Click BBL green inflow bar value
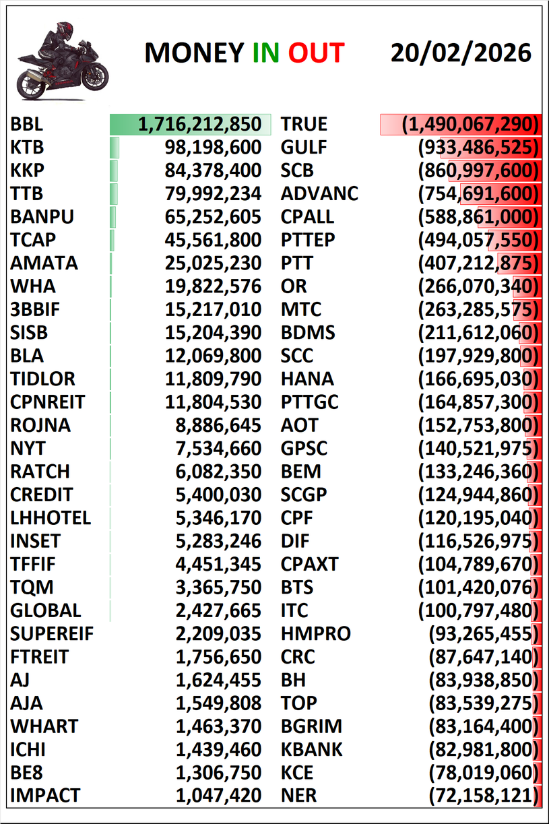The height and width of the screenshot is (824, 549). pyautogui.click(x=199, y=125)
